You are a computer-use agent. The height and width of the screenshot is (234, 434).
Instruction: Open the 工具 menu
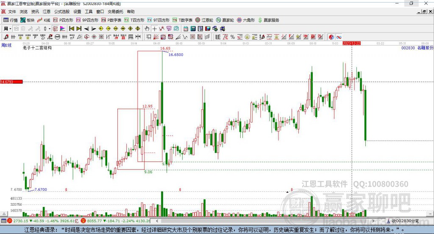[x=89, y=11]
